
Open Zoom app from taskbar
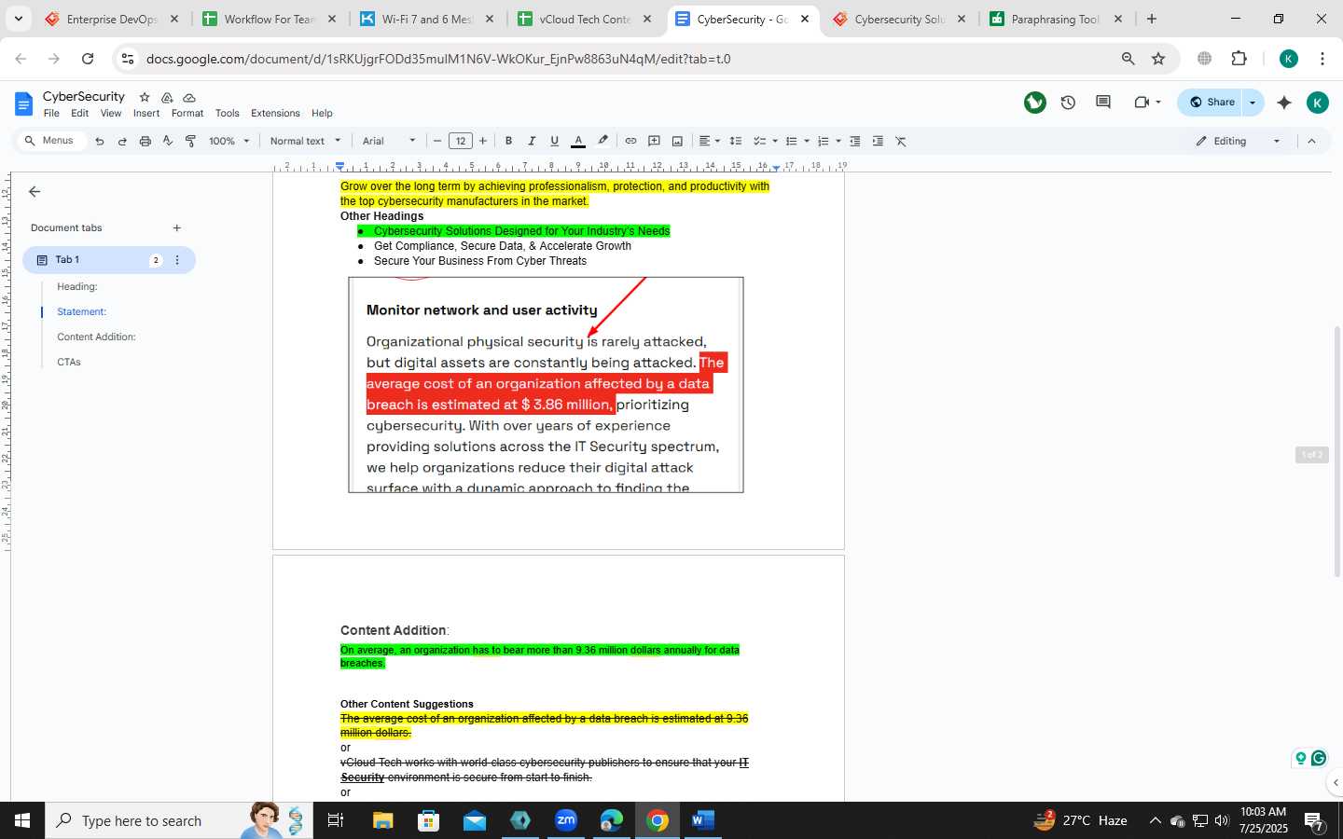click(566, 820)
